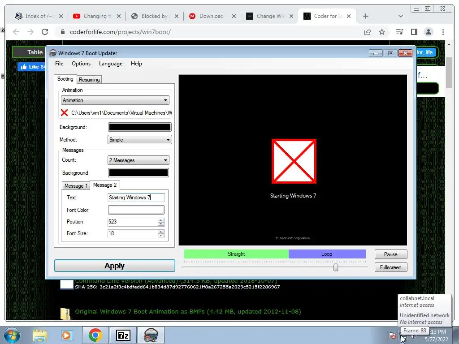Toggle Chrome's side panel icon
Viewport: 459px width, 344px height.
tap(414, 32)
